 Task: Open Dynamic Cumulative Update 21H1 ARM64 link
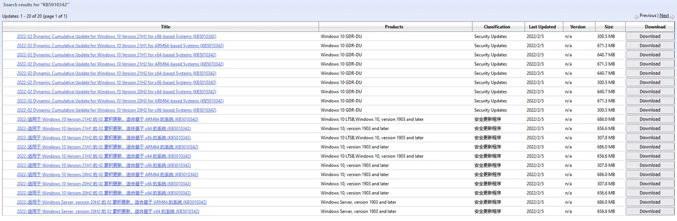[120, 46]
